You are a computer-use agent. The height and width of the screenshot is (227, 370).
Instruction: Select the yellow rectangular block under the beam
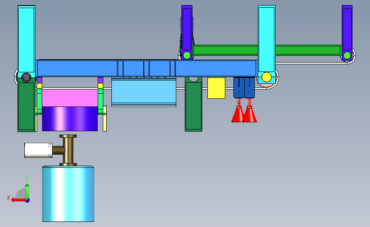click(x=216, y=88)
